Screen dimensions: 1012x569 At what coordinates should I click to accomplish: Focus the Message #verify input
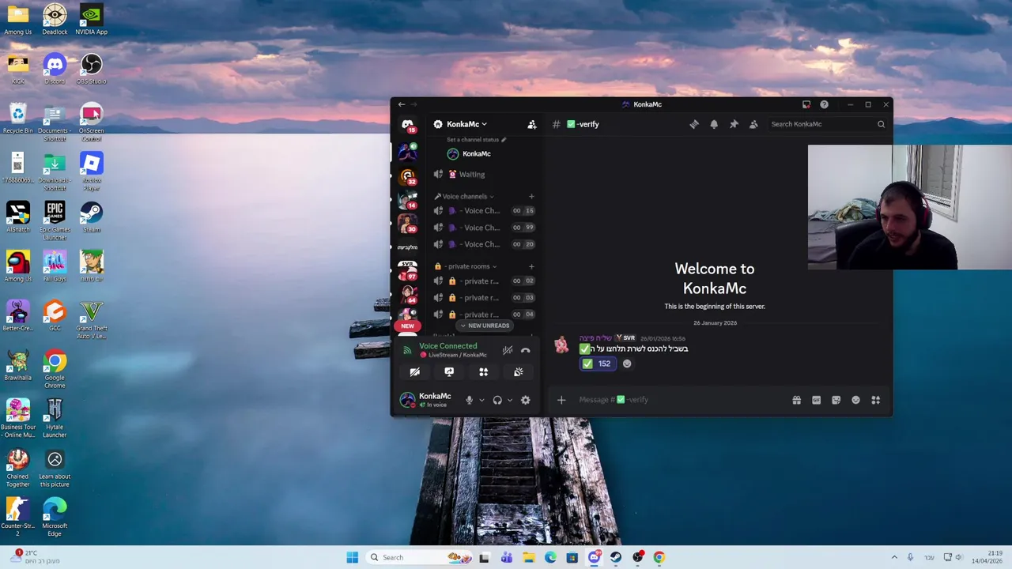[680, 400]
